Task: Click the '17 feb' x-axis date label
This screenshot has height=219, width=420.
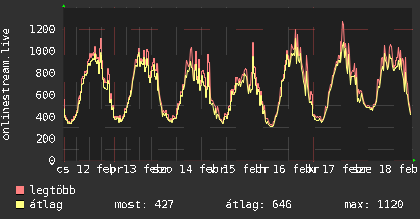Action: point(340,169)
